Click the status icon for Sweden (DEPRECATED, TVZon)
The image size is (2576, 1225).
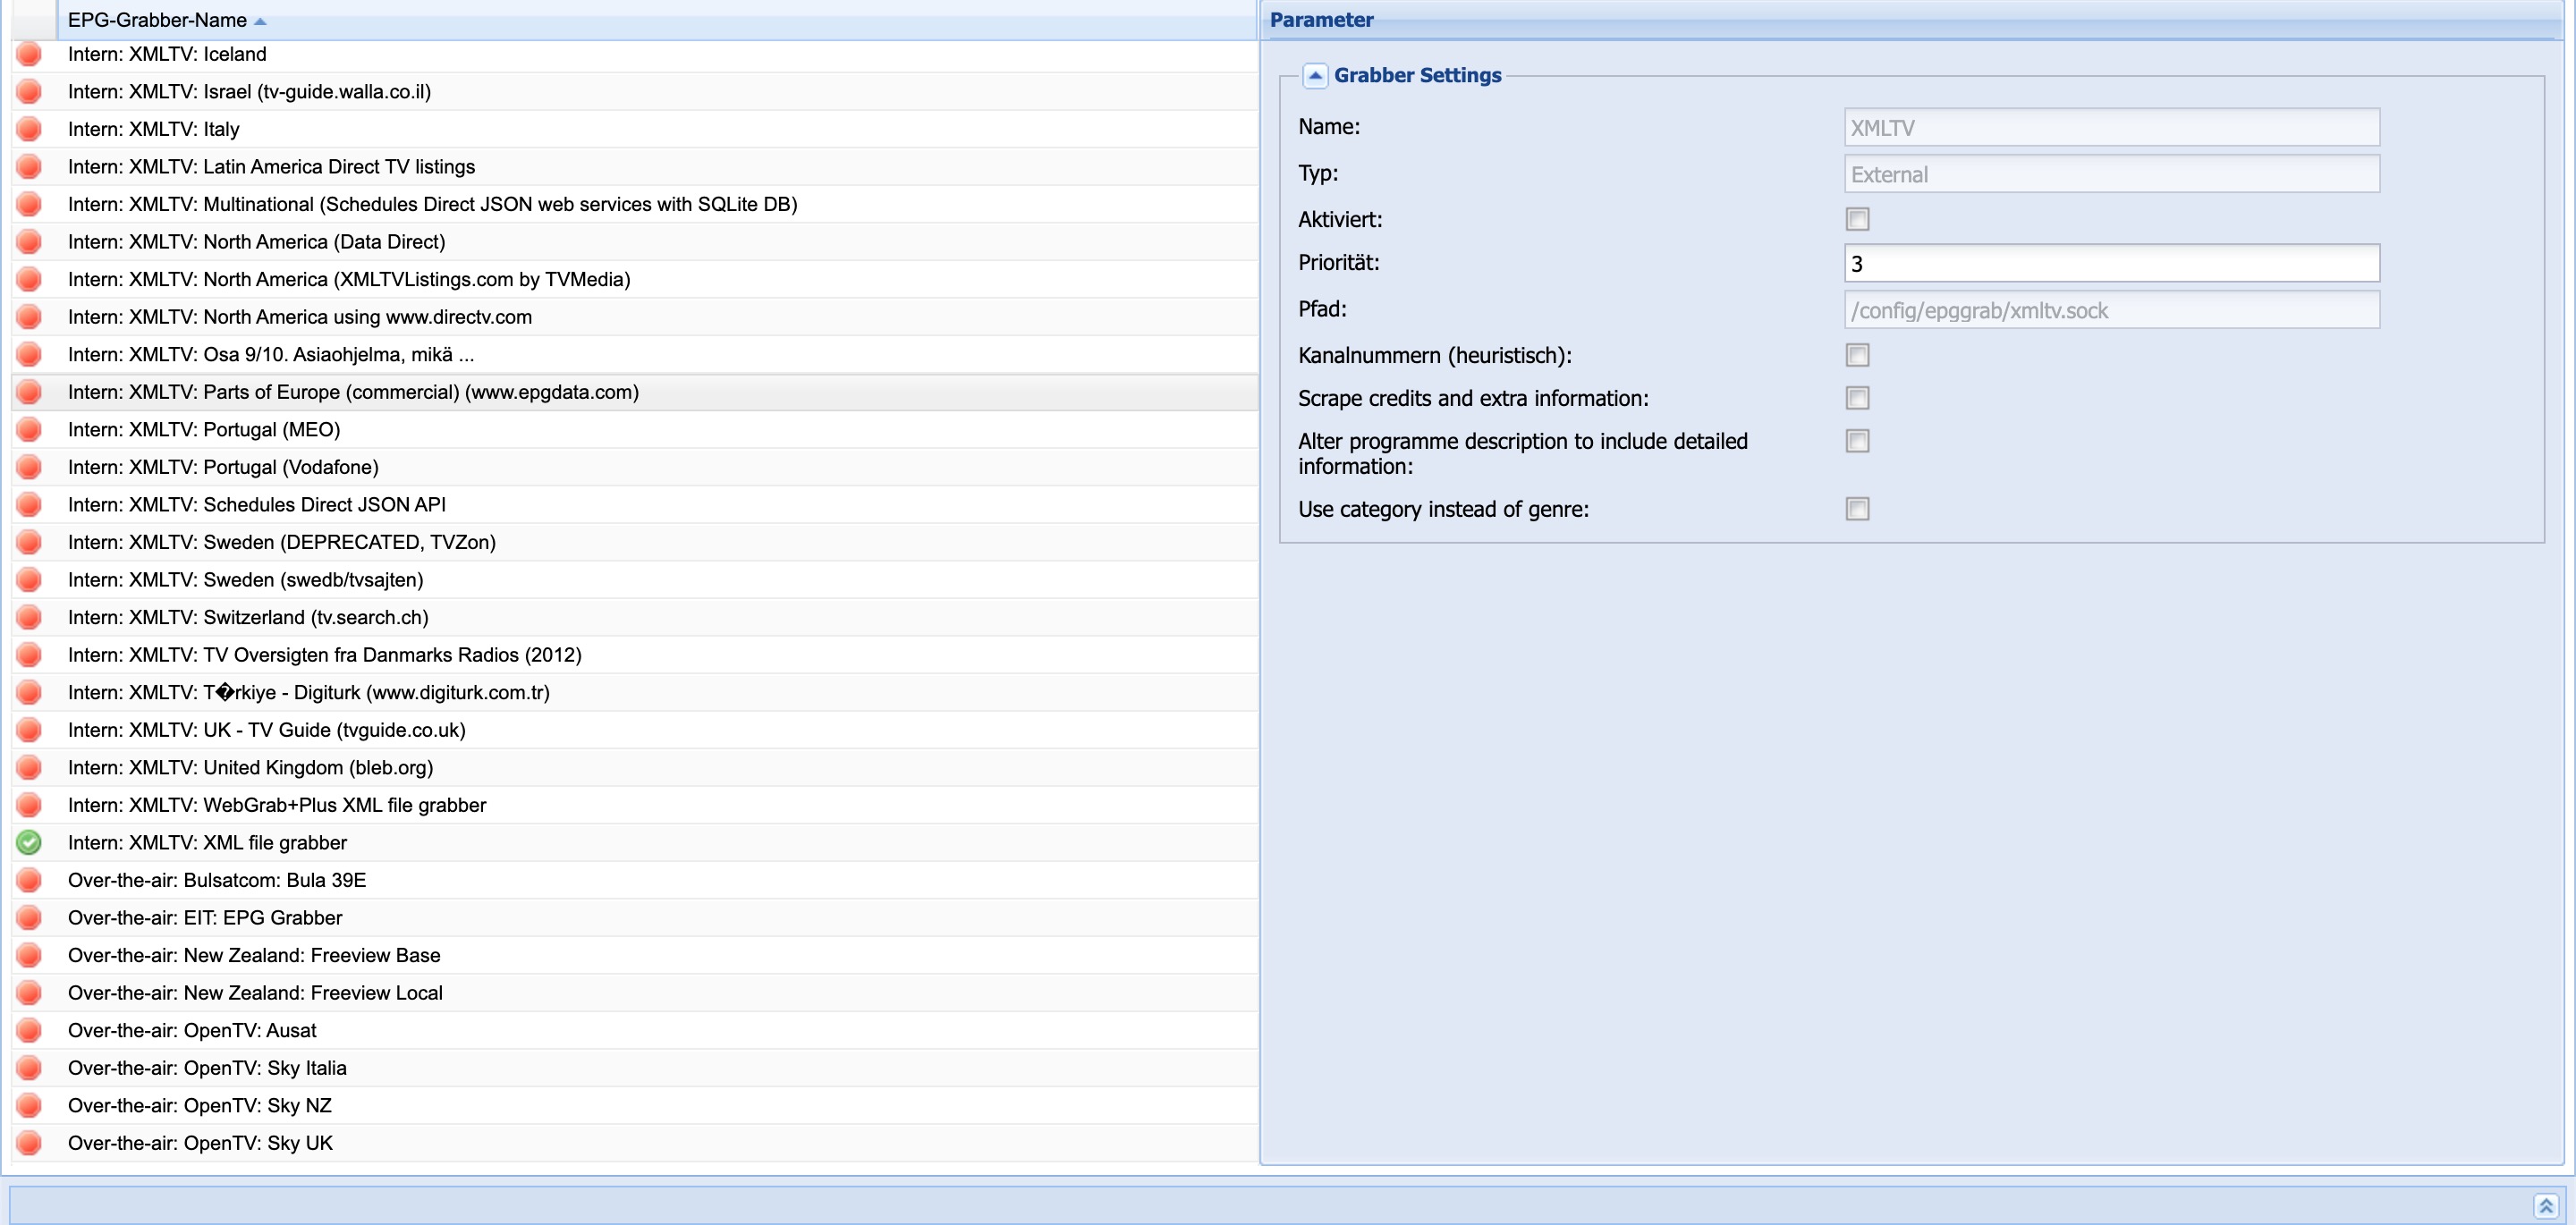29,542
